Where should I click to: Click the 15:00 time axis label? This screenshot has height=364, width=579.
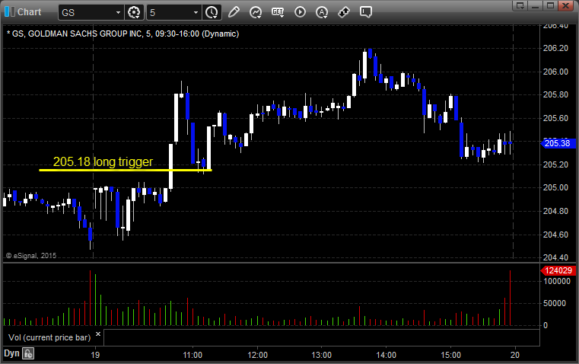pos(450,355)
